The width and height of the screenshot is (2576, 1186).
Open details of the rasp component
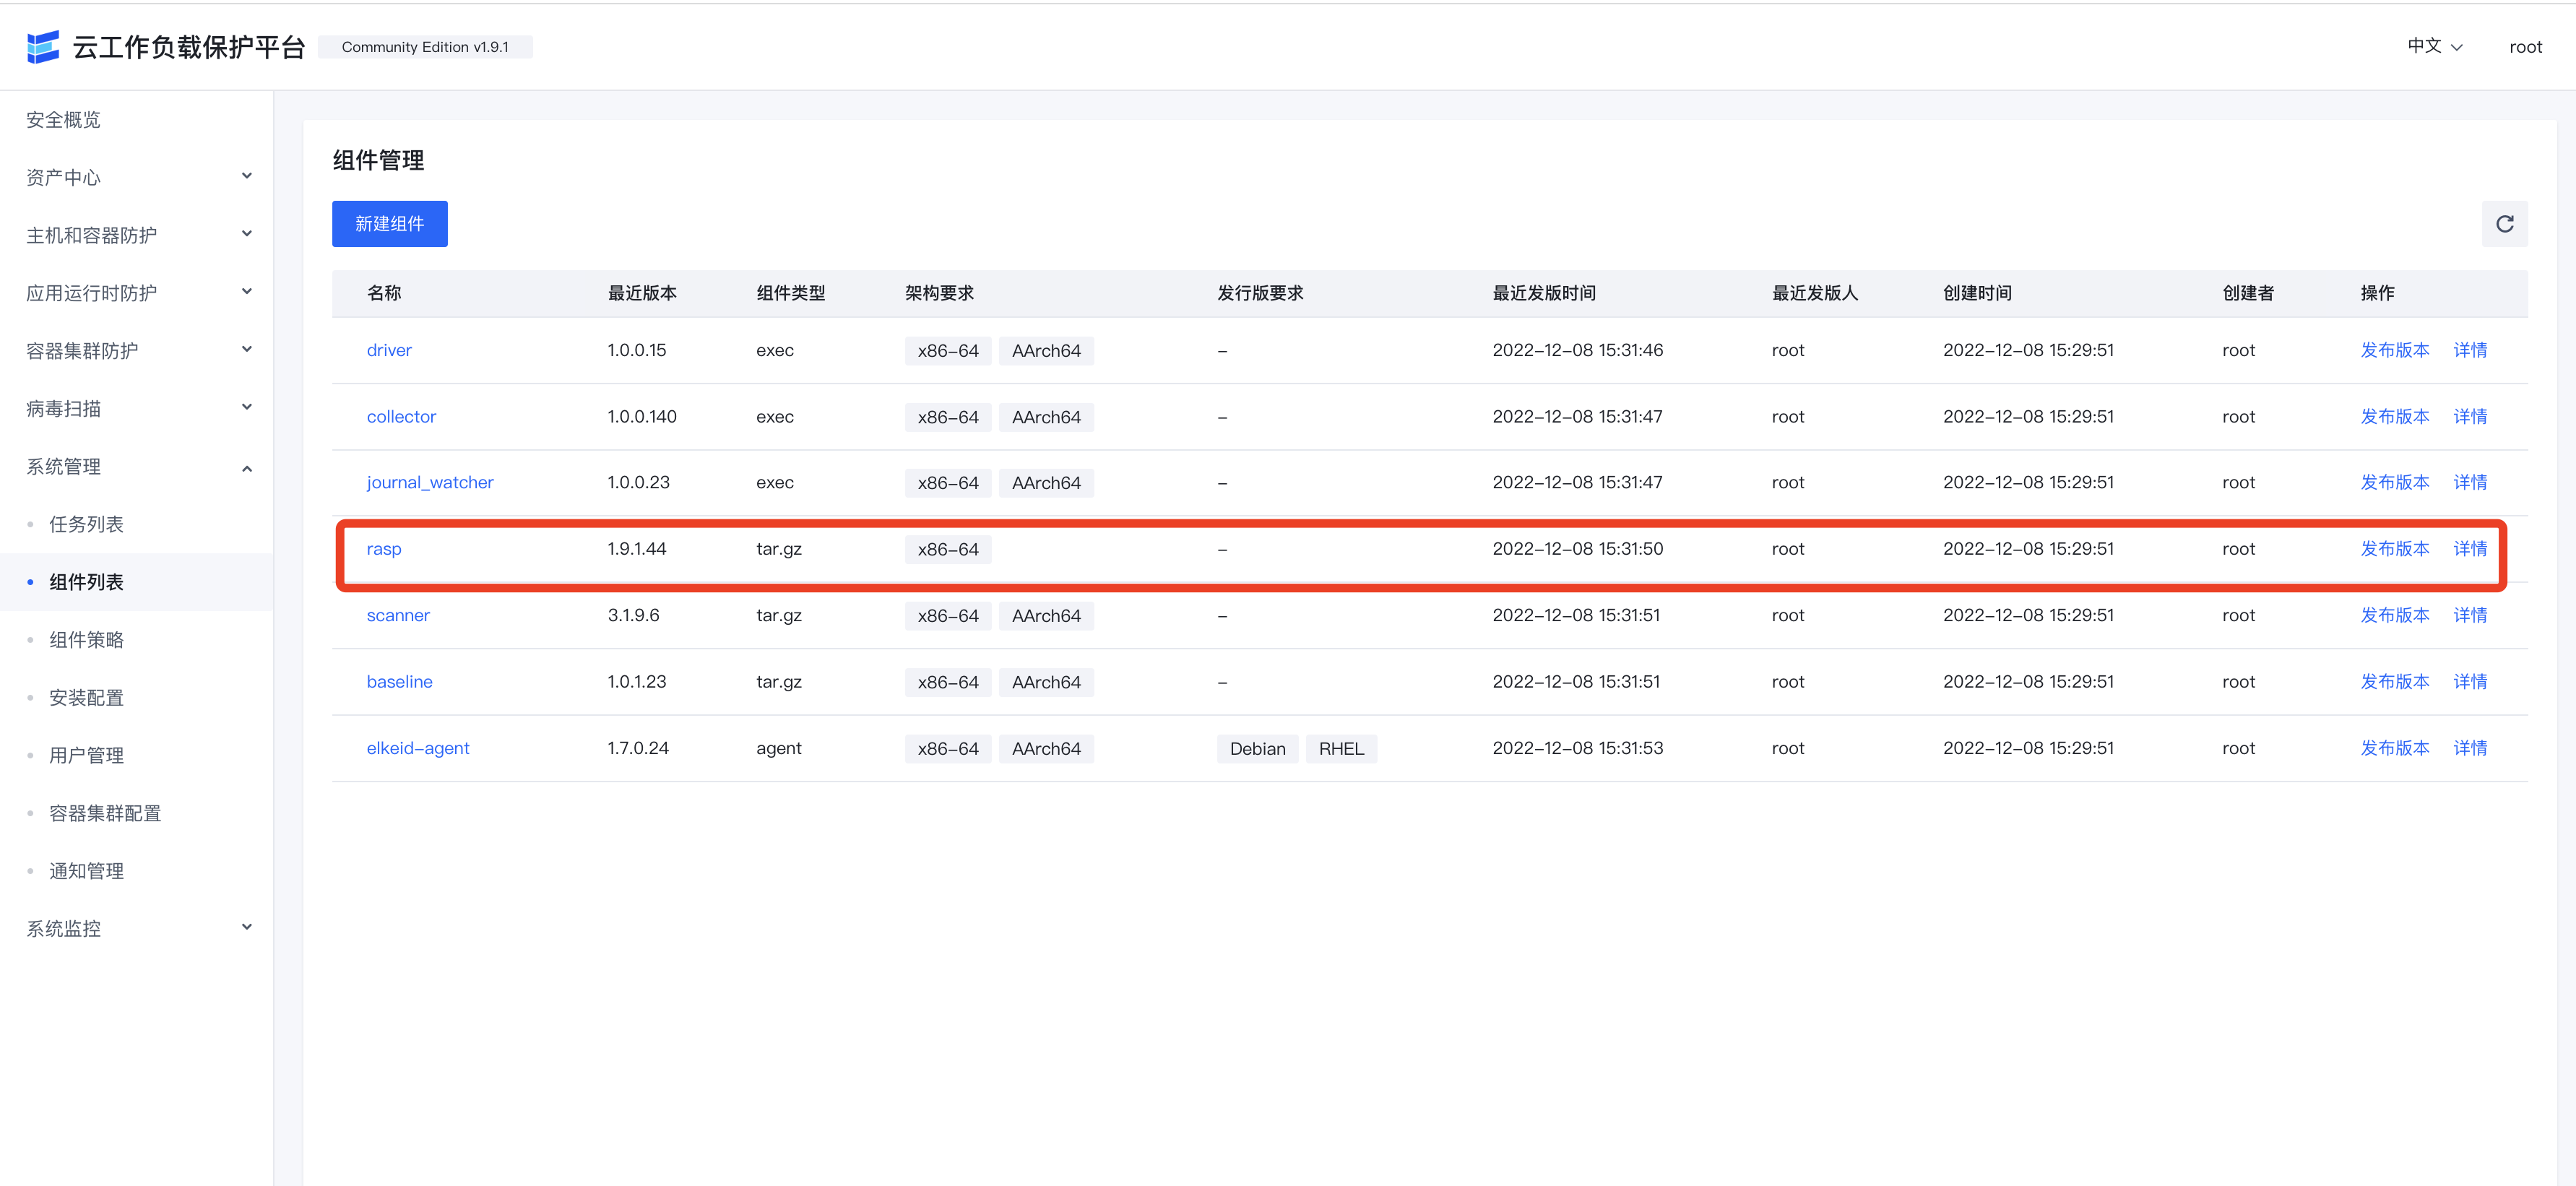[2470, 548]
